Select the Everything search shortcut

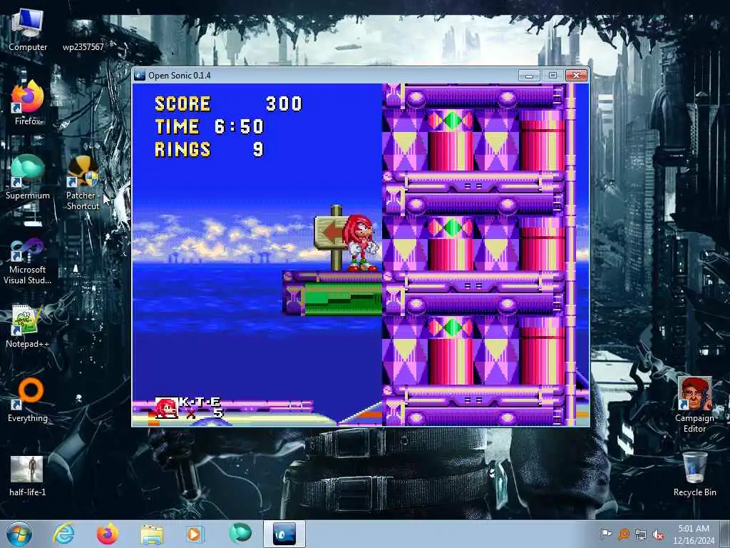[x=28, y=400]
